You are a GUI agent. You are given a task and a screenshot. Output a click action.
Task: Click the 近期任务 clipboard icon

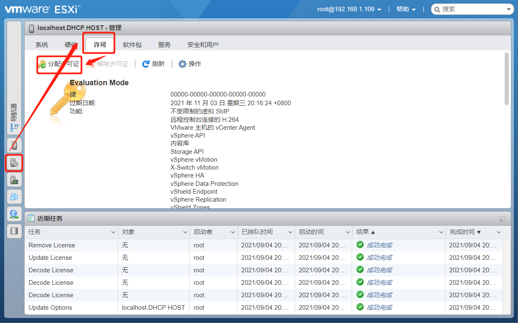[31, 219]
